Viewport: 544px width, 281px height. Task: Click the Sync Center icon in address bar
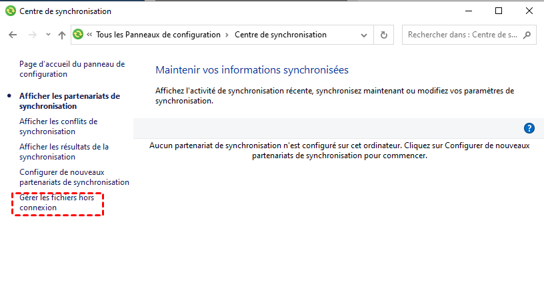coord(78,35)
